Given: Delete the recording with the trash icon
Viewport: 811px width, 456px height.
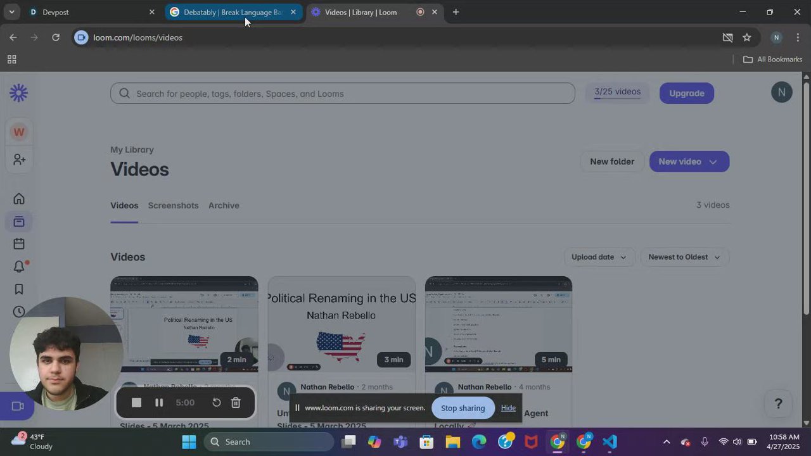Looking at the screenshot, I should pos(236,403).
